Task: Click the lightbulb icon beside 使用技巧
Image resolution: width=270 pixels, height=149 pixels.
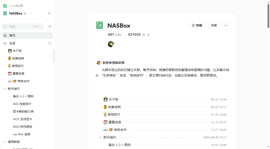Action: (9, 66)
